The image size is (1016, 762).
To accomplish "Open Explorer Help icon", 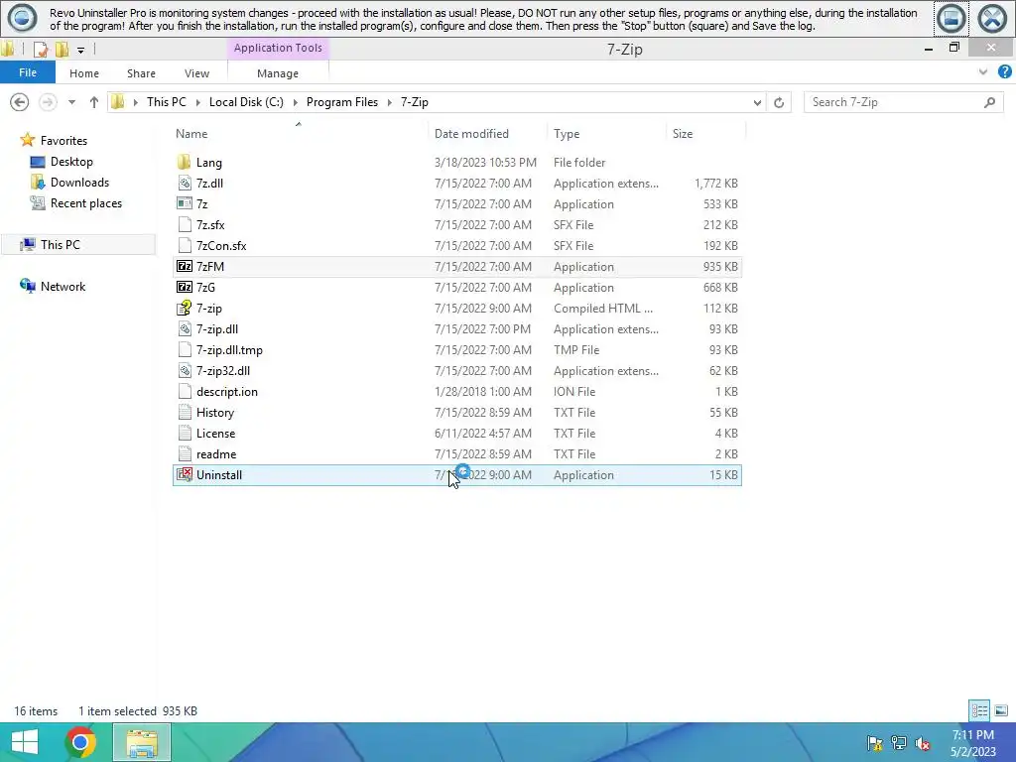I will (x=1004, y=71).
